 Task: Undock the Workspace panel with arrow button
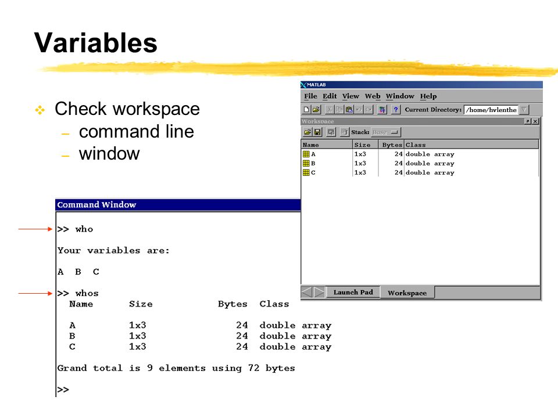click(527, 121)
